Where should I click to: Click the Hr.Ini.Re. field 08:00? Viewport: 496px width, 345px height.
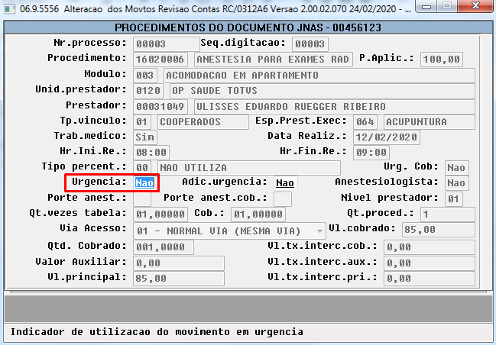click(x=151, y=153)
